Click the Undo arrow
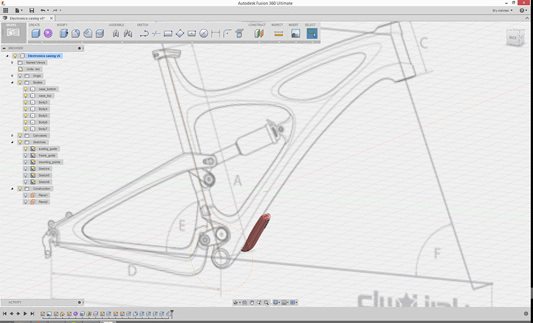This screenshot has height=323, width=533. [x=43, y=11]
